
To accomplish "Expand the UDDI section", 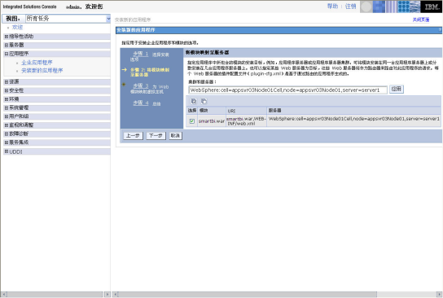I will (x=7, y=151).
